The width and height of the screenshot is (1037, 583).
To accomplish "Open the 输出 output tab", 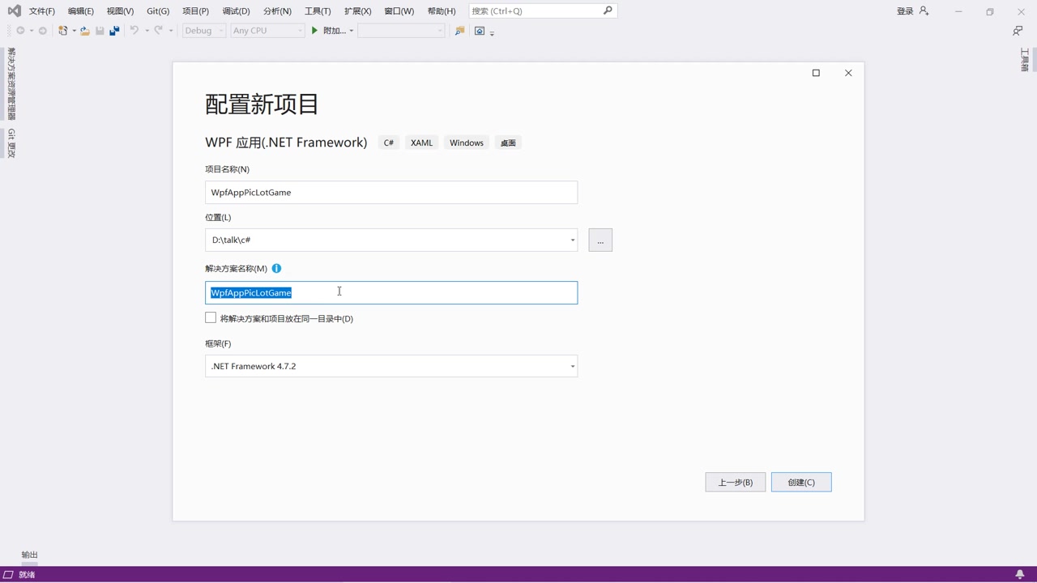I will point(30,555).
